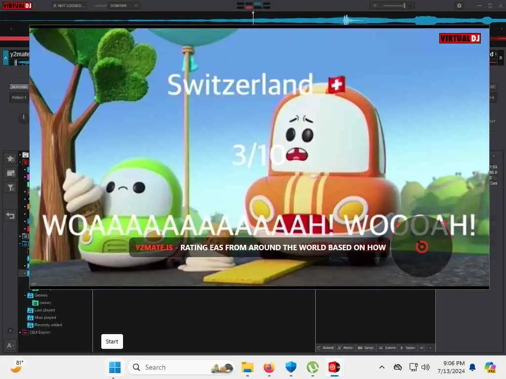506x379 pixels.
Task: Select the Genres filter folder
Action: click(x=38, y=295)
